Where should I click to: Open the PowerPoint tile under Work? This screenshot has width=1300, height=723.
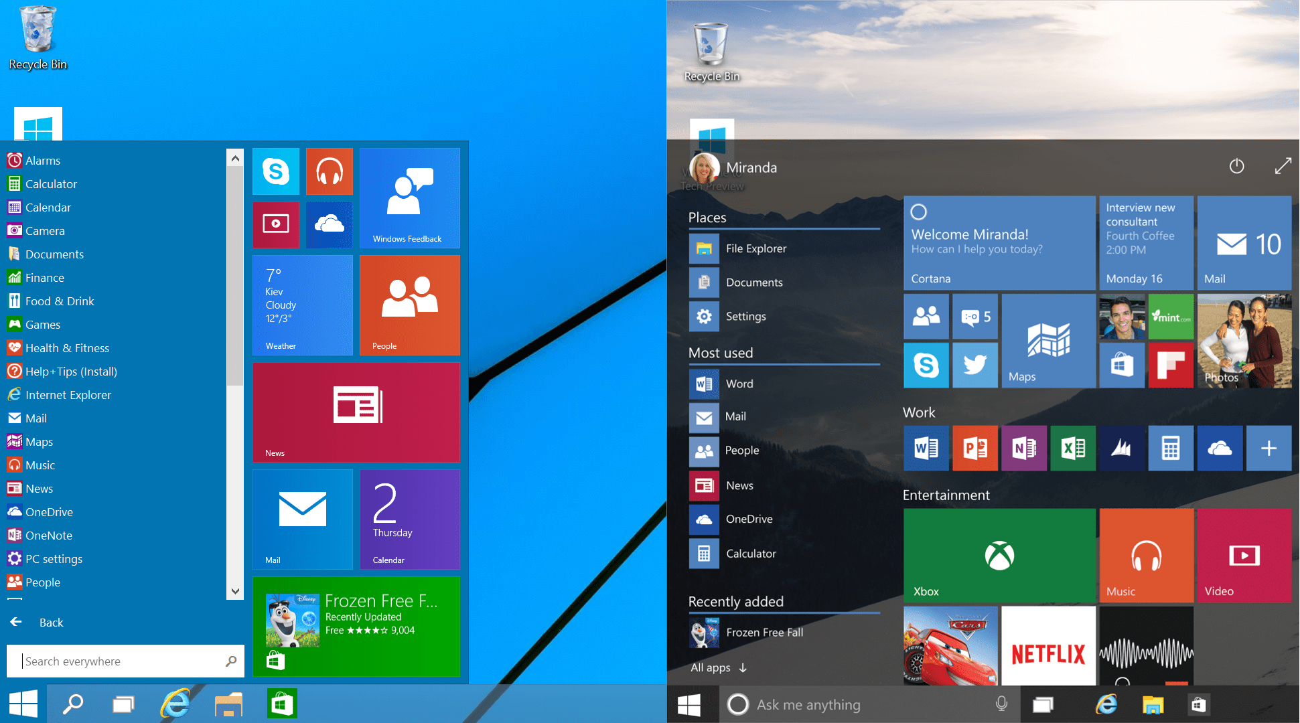974,448
